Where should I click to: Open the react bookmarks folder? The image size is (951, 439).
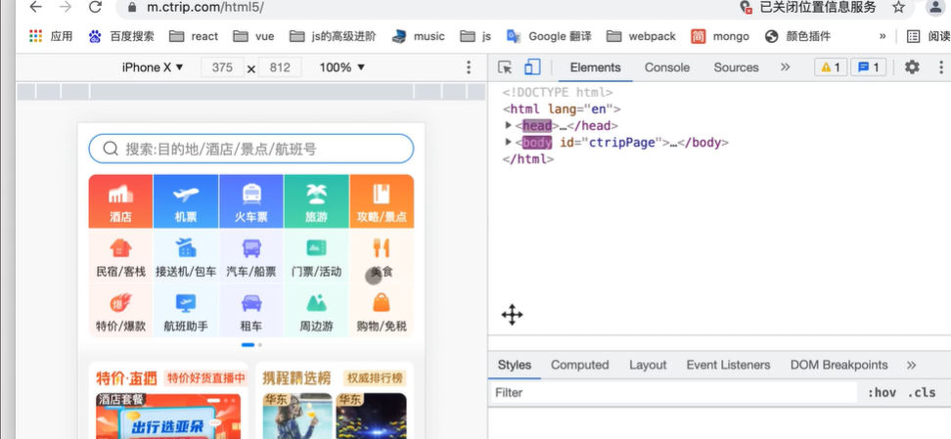pos(194,36)
